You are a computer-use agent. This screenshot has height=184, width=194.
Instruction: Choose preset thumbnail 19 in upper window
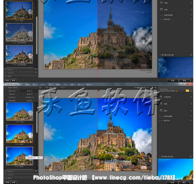19,54
